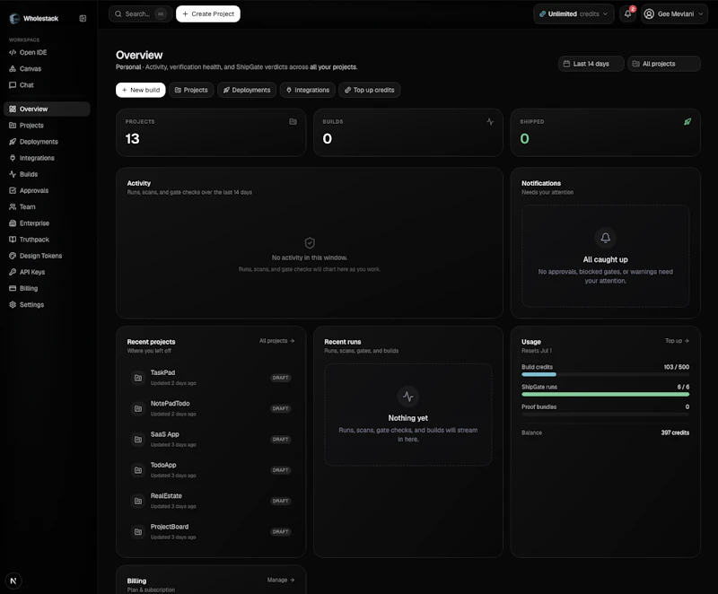718x594 pixels.
Task: Click TodoApp project folder icon
Action: tap(138, 470)
